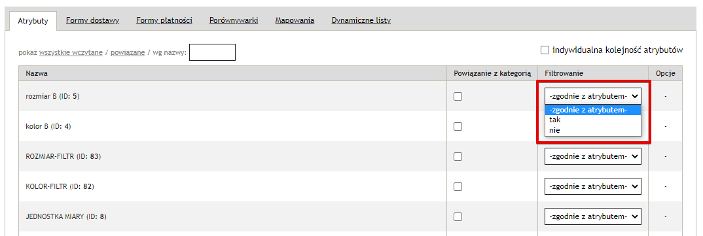Switch to the Formy dostawy tab

click(x=92, y=21)
